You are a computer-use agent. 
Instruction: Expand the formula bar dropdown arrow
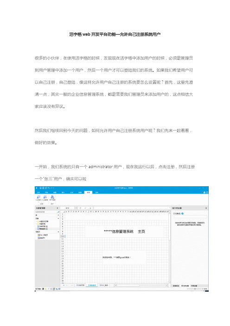coord(170,208)
